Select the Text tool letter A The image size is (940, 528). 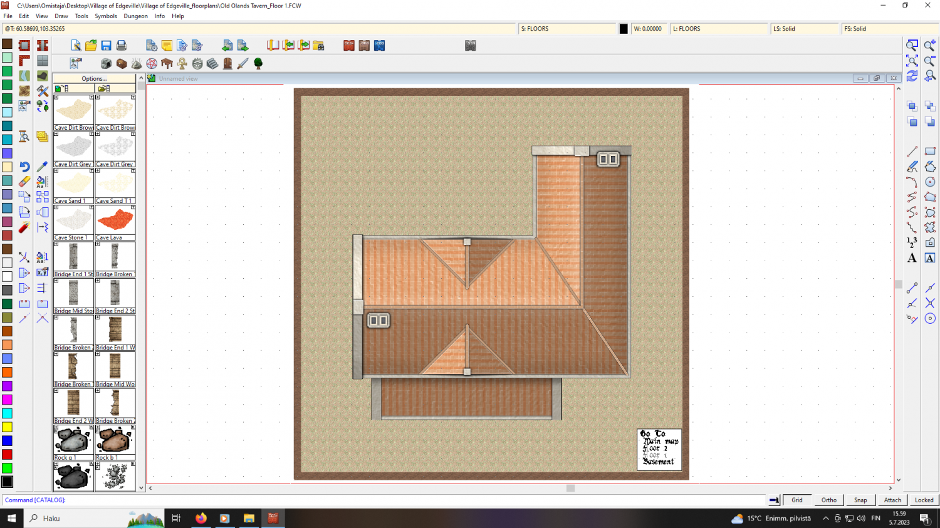[912, 258]
